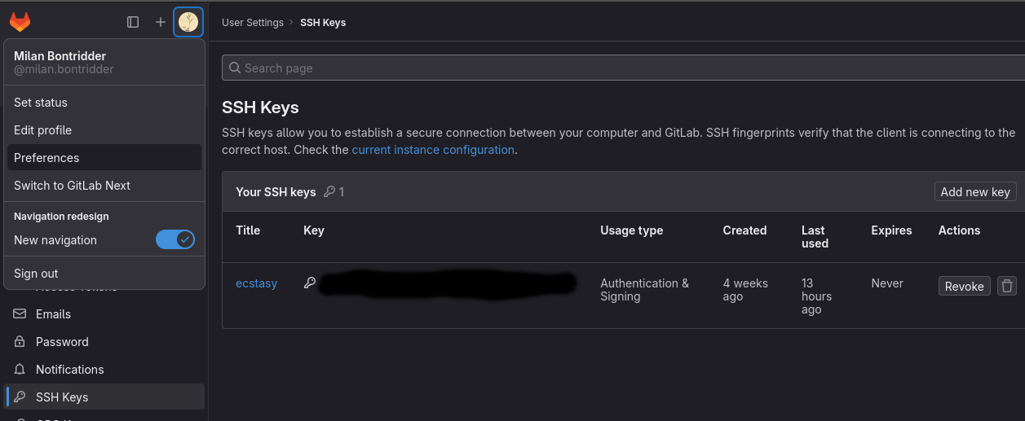The image size is (1025, 421).
Task: Click the trash icon to delete ecstasy key
Action: click(1007, 286)
